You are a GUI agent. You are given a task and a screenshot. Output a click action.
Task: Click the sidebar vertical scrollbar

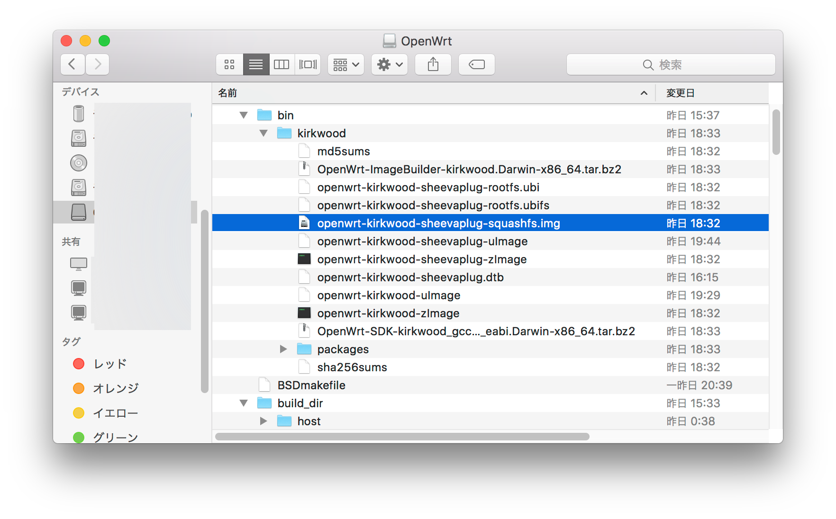[x=205, y=301]
